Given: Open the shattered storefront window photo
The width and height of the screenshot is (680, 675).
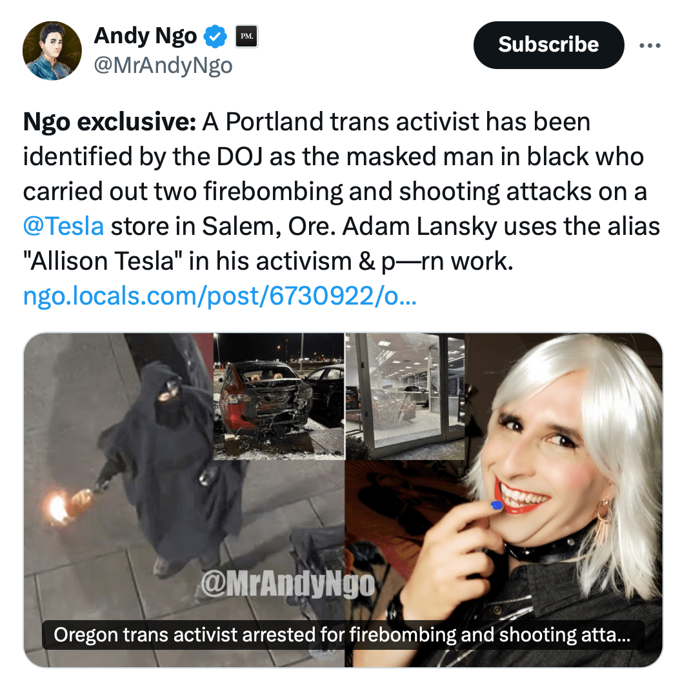Looking at the screenshot, I should [x=405, y=396].
